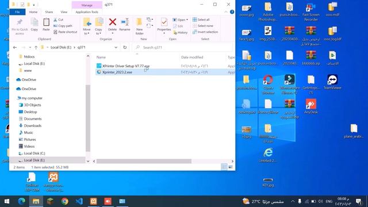Open TeamViewer desktop shortcut
This screenshot has height=207, width=368.
coord(332,82)
